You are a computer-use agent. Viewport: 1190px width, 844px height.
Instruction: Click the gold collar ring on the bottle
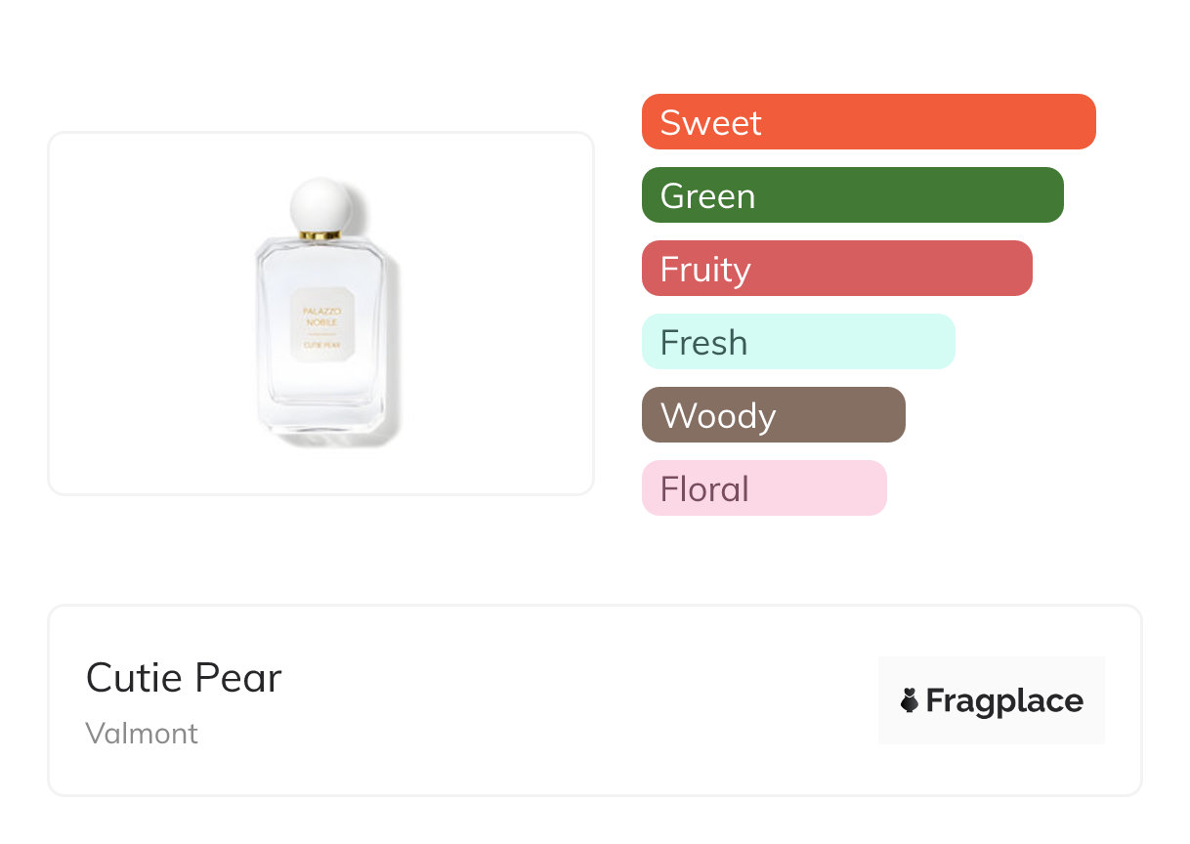click(320, 235)
